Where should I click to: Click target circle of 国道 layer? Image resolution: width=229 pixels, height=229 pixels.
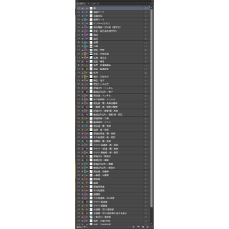tap(145, 183)
